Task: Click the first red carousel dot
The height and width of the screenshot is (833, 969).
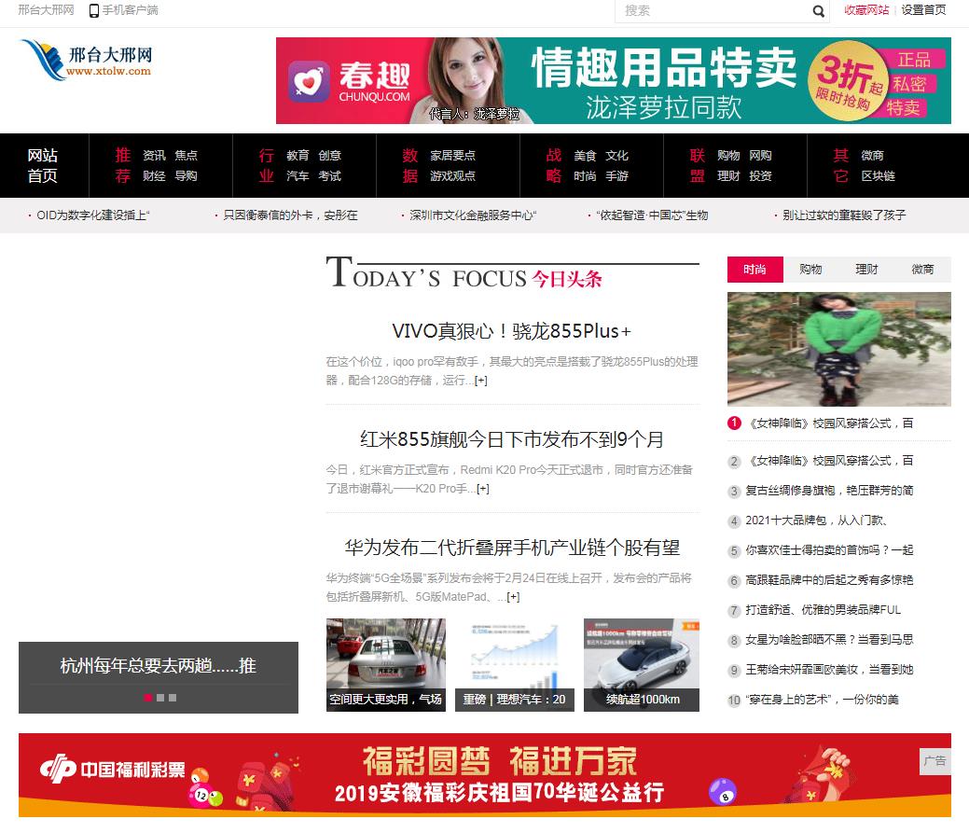Action: 147,698
